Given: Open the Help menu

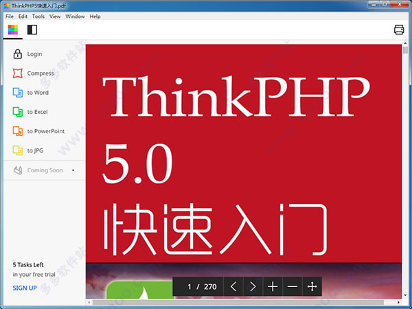Looking at the screenshot, I should pos(95,16).
